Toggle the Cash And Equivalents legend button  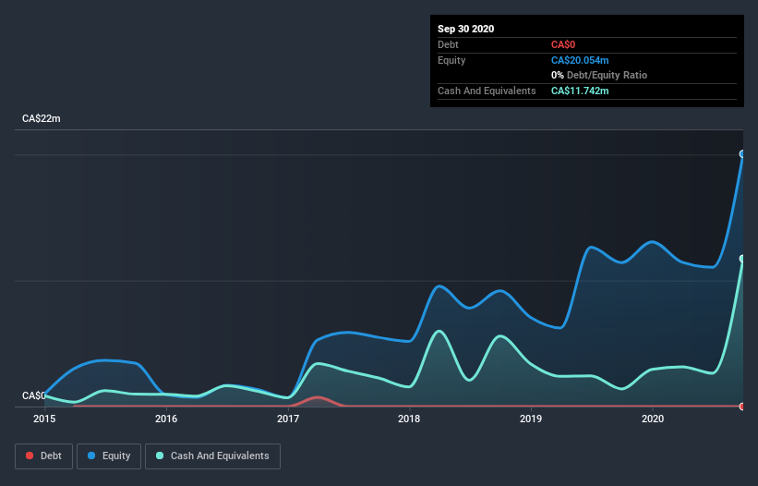coord(212,456)
